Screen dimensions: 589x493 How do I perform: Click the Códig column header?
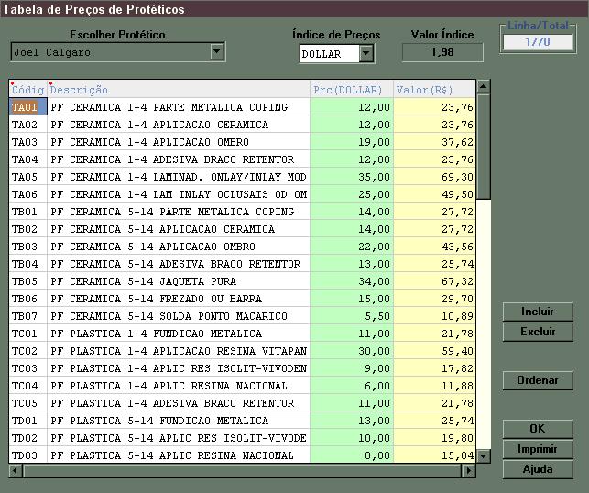click(28, 90)
